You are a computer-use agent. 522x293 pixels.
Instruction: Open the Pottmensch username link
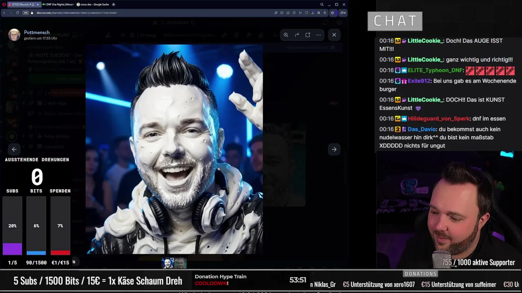[37, 32]
